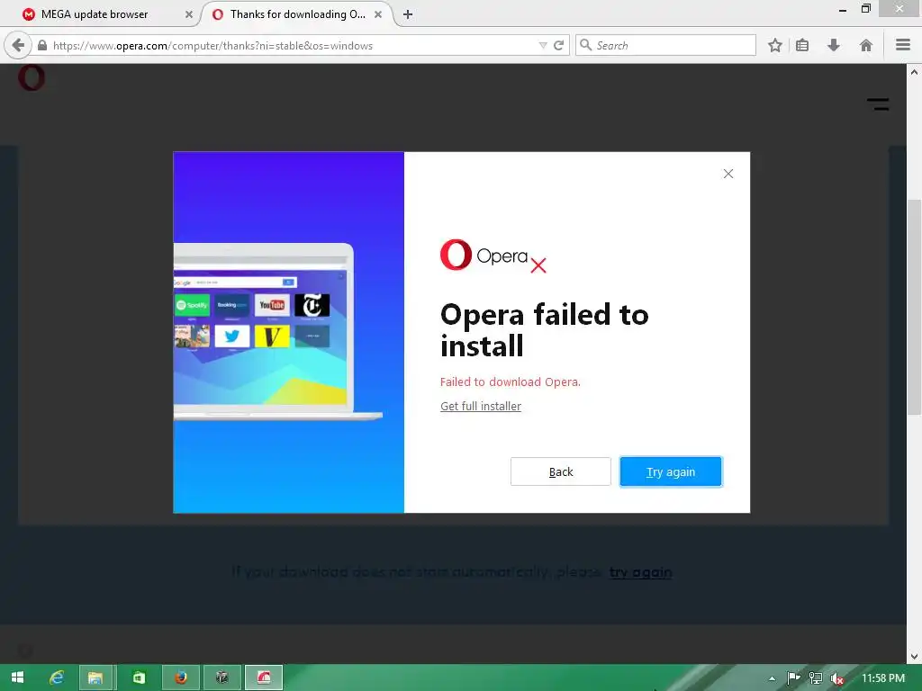
Task: Open the Opera website hamburger menu
Action: (x=878, y=104)
